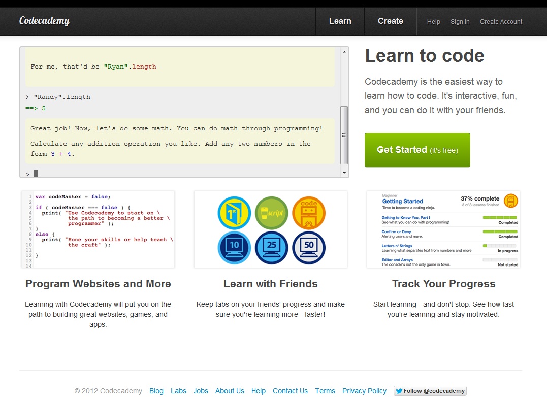Click the blue '10' monitor badge

[234, 248]
